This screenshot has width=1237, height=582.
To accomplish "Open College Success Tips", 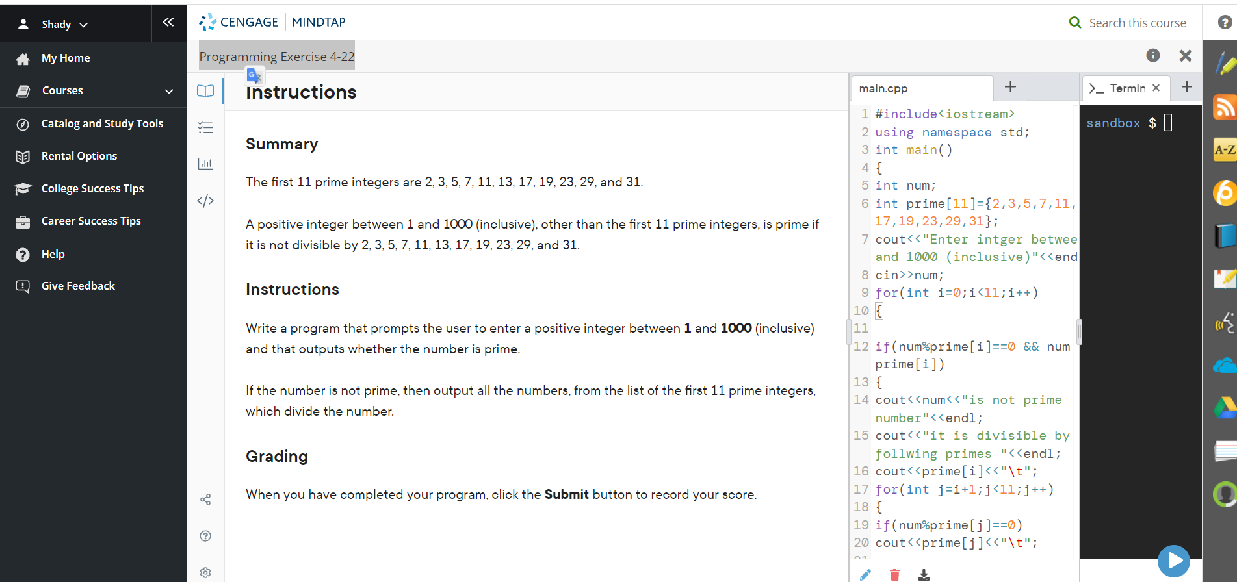I will point(92,188).
